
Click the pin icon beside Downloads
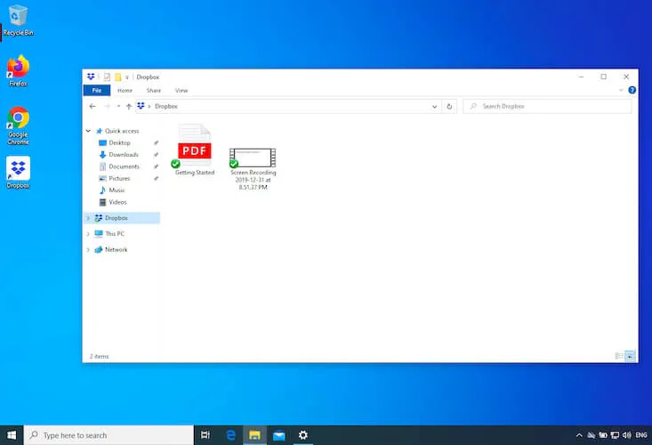156,154
